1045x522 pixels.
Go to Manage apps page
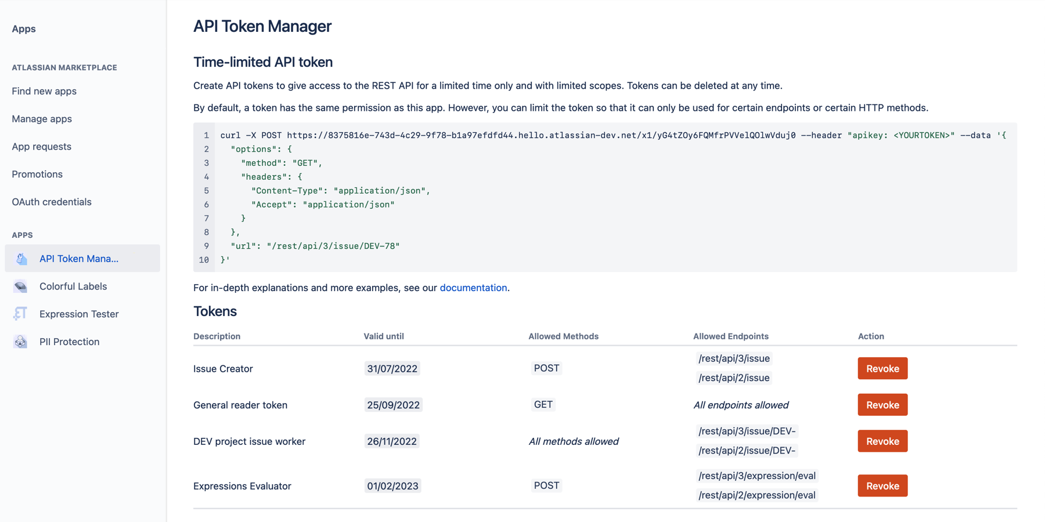(42, 119)
